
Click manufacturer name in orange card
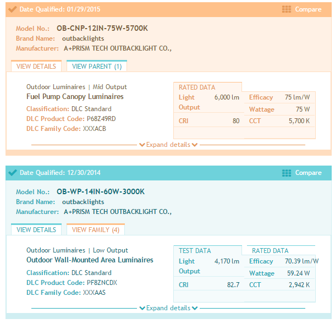click(x=118, y=48)
